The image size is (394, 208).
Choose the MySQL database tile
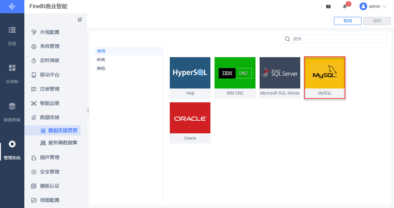point(325,78)
